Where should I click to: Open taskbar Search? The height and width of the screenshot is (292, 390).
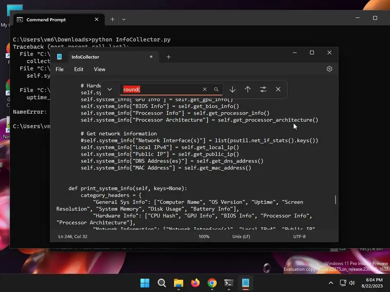pos(161,283)
